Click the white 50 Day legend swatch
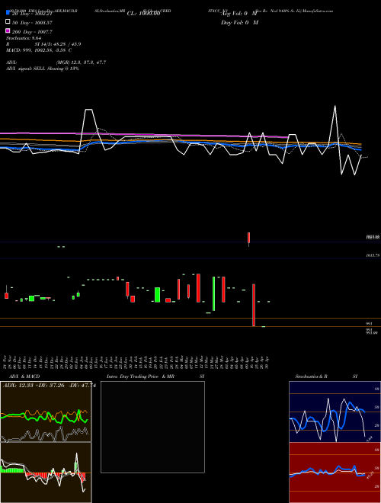 (x=8, y=22)
